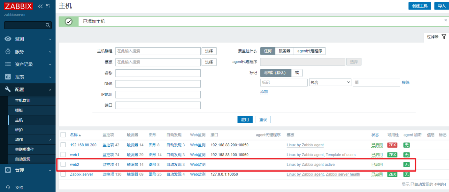Collapse the 配置 menu

tap(50, 89)
